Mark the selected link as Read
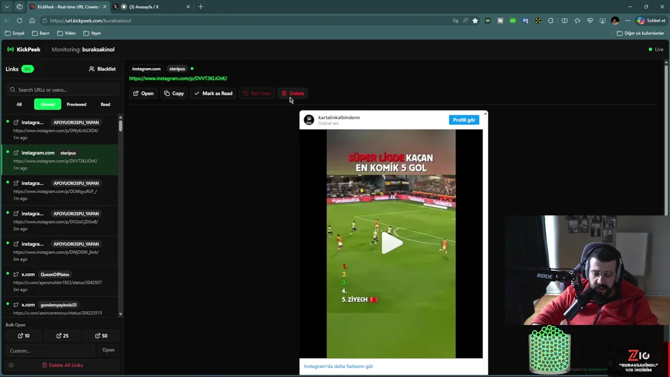This screenshot has width=670, height=377. click(x=213, y=93)
